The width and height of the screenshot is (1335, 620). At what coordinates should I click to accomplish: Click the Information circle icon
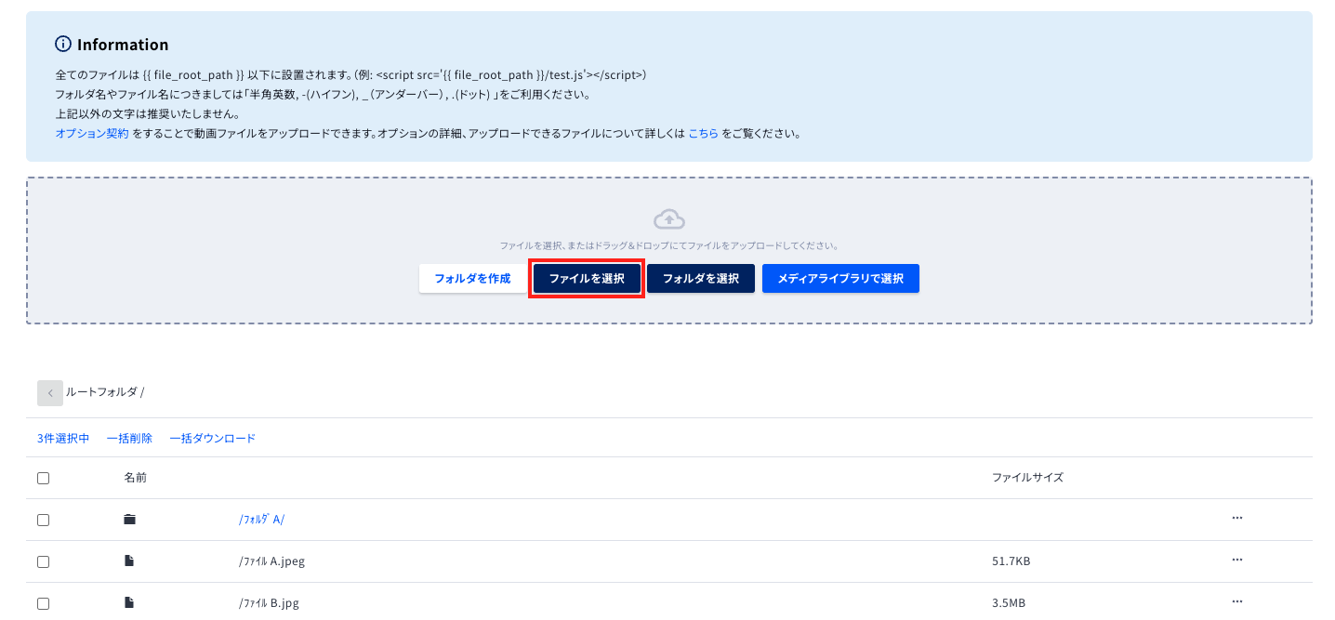click(x=63, y=44)
